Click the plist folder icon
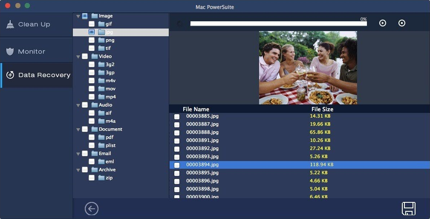The height and width of the screenshot is (219, 430). point(101,145)
